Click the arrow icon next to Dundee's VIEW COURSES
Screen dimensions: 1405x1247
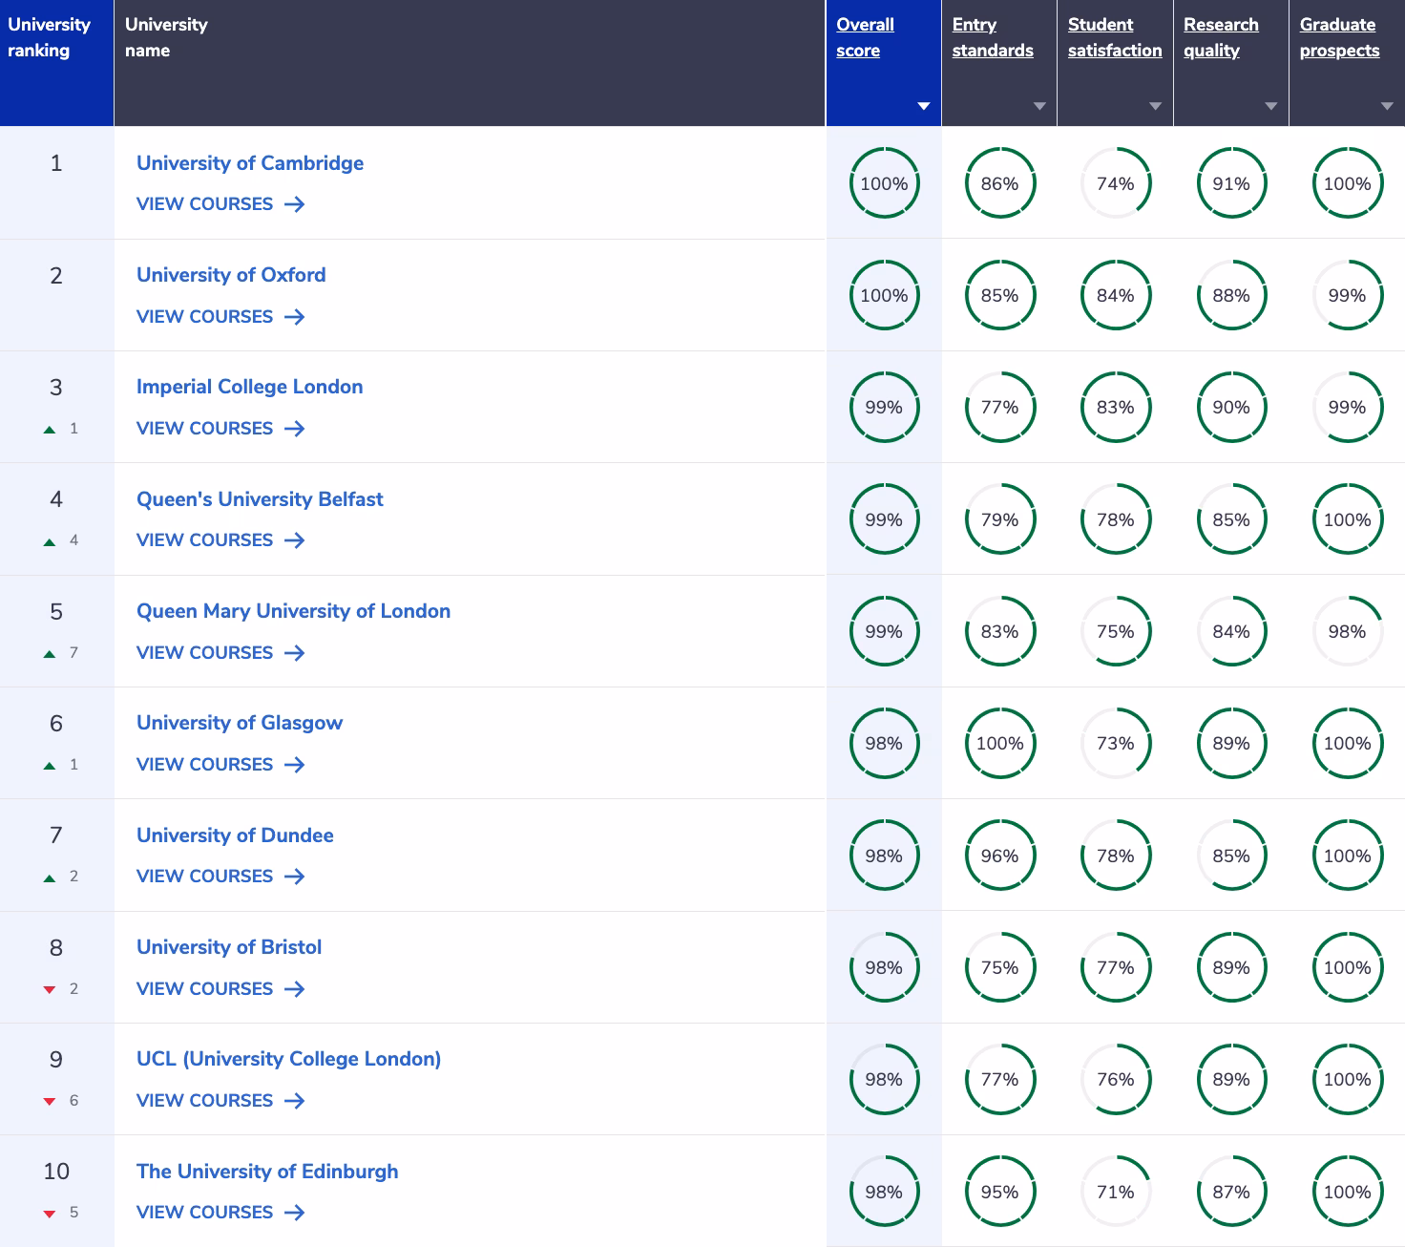pyautogui.click(x=295, y=876)
